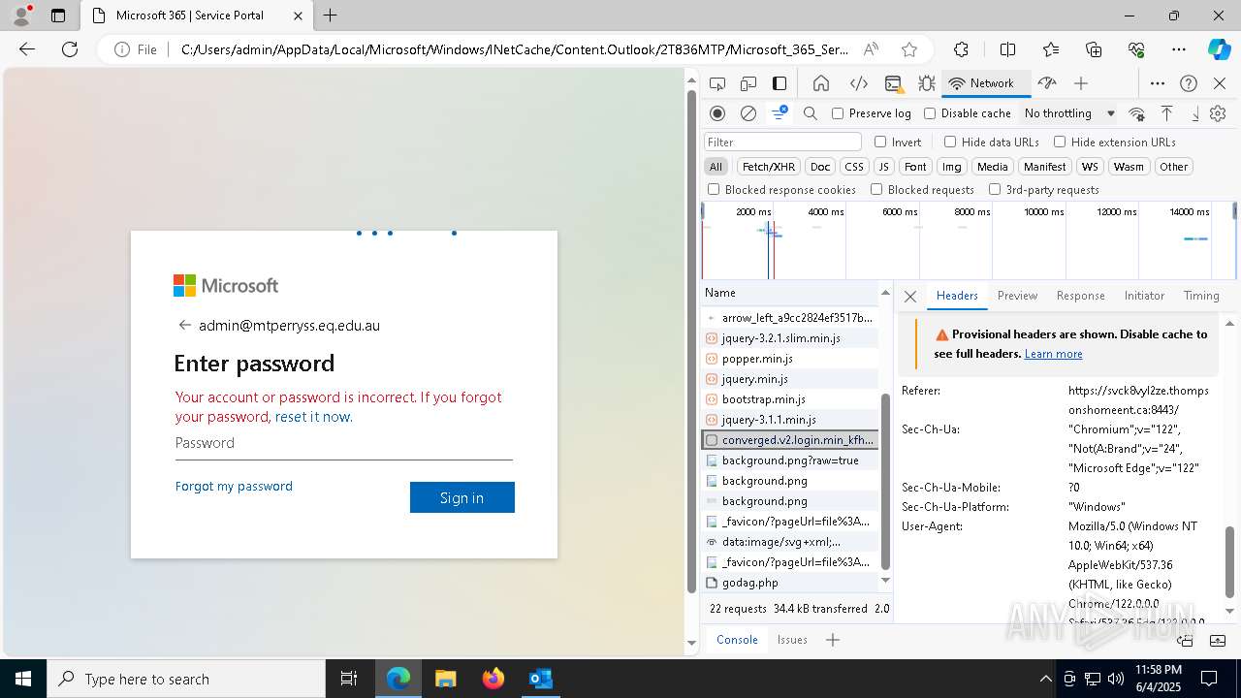Import HAR file with upload arrow
Image resolution: width=1241 pixels, height=698 pixels.
pyautogui.click(x=1167, y=113)
